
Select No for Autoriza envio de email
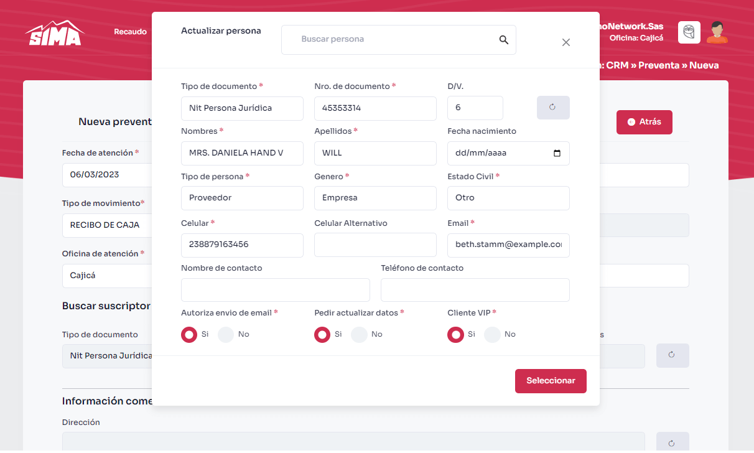click(226, 335)
